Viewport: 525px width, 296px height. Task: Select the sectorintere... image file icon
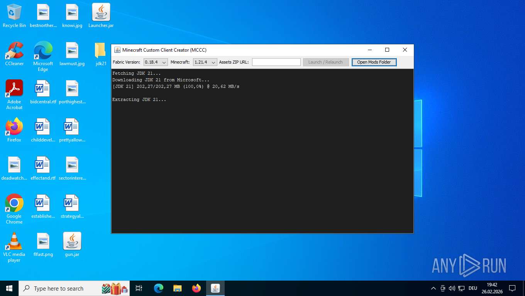pos(72,168)
